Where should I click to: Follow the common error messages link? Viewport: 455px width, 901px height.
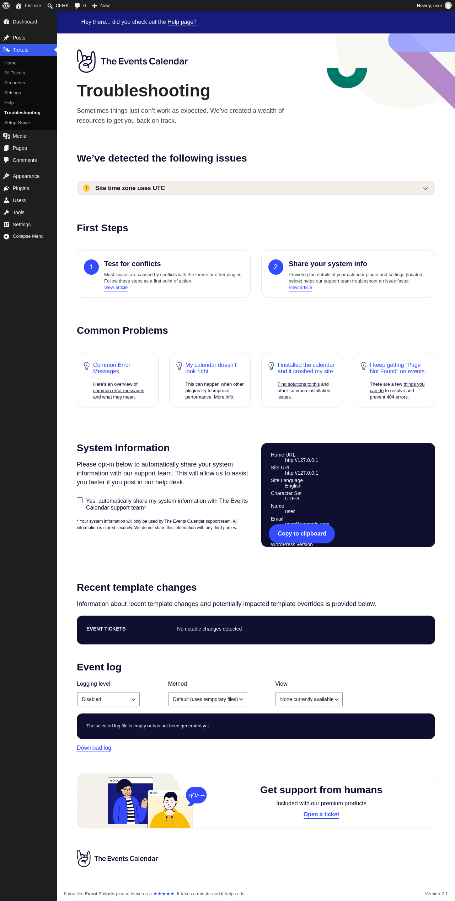tap(119, 391)
